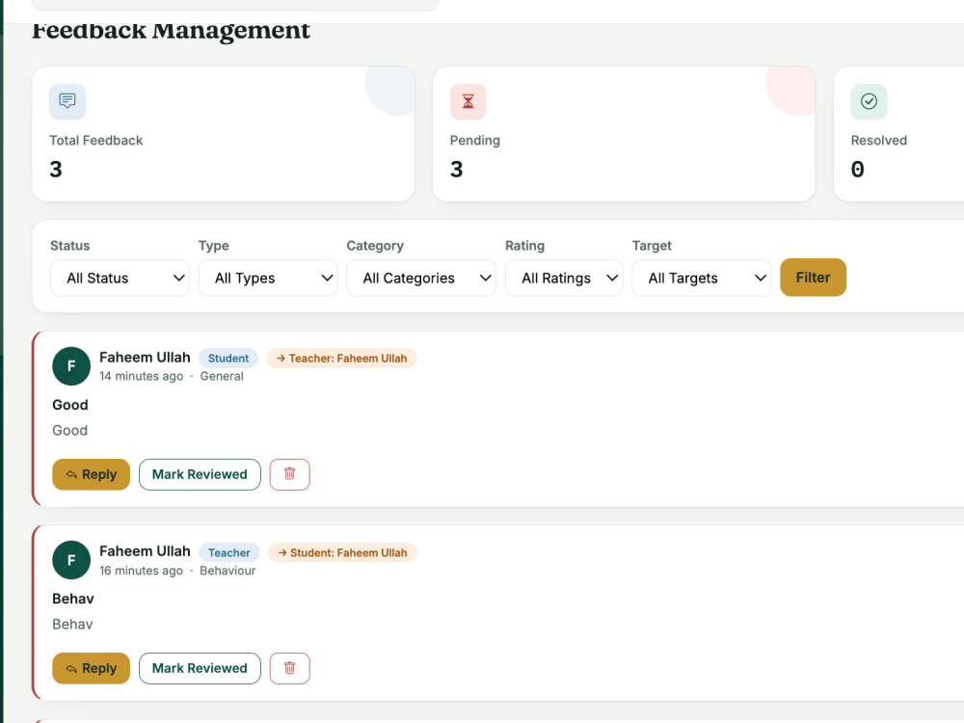Select the Pending stat card label

pyautogui.click(x=474, y=140)
